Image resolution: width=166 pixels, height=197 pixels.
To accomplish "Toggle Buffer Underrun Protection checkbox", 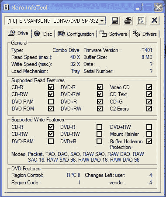I will point(149,141).
